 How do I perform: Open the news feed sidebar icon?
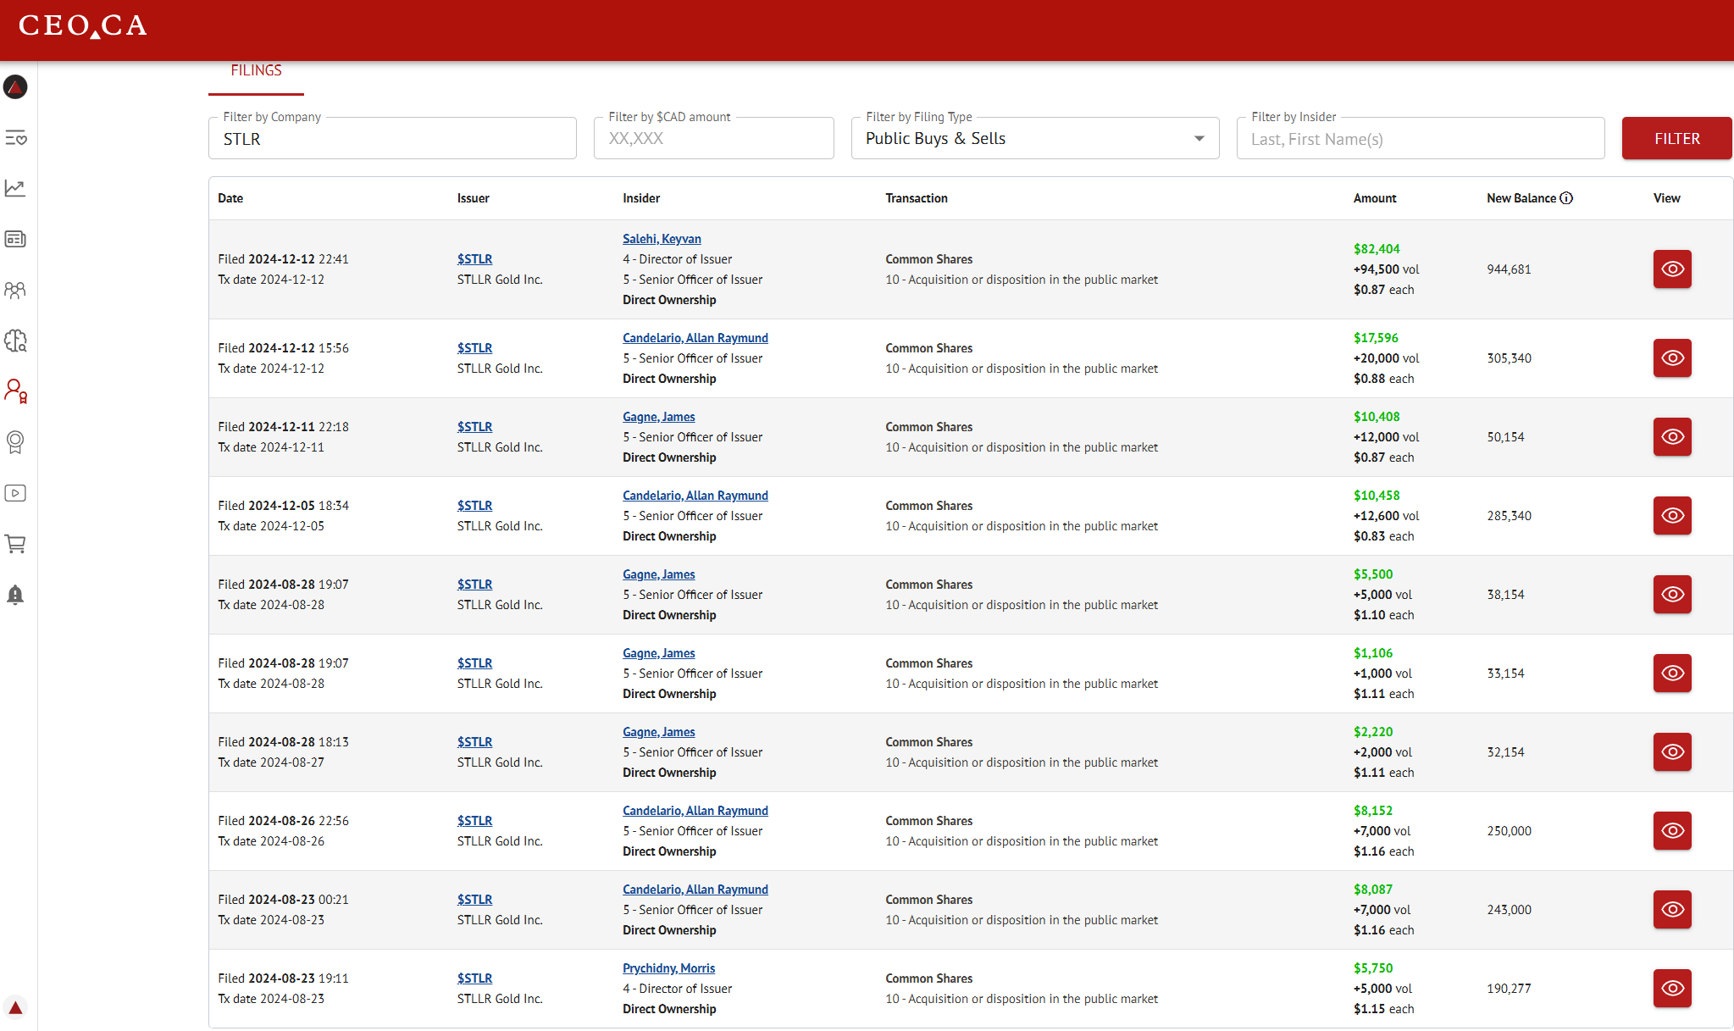pos(15,239)
